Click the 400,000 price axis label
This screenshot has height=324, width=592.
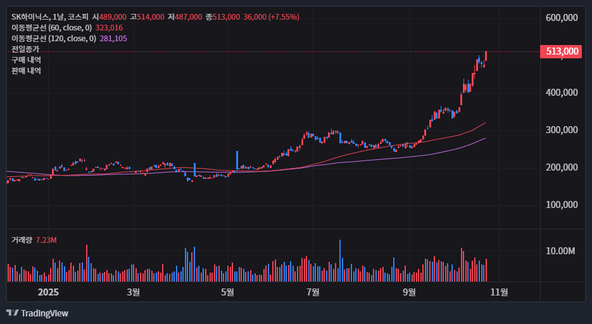[562, 93]
